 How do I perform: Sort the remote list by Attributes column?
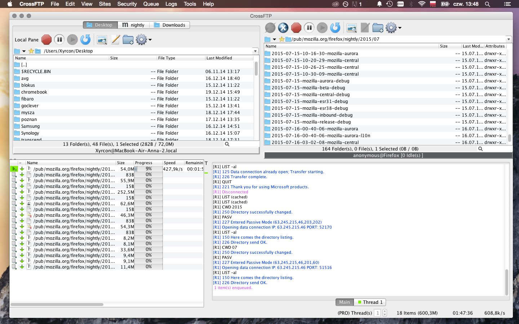click(495, 46)
